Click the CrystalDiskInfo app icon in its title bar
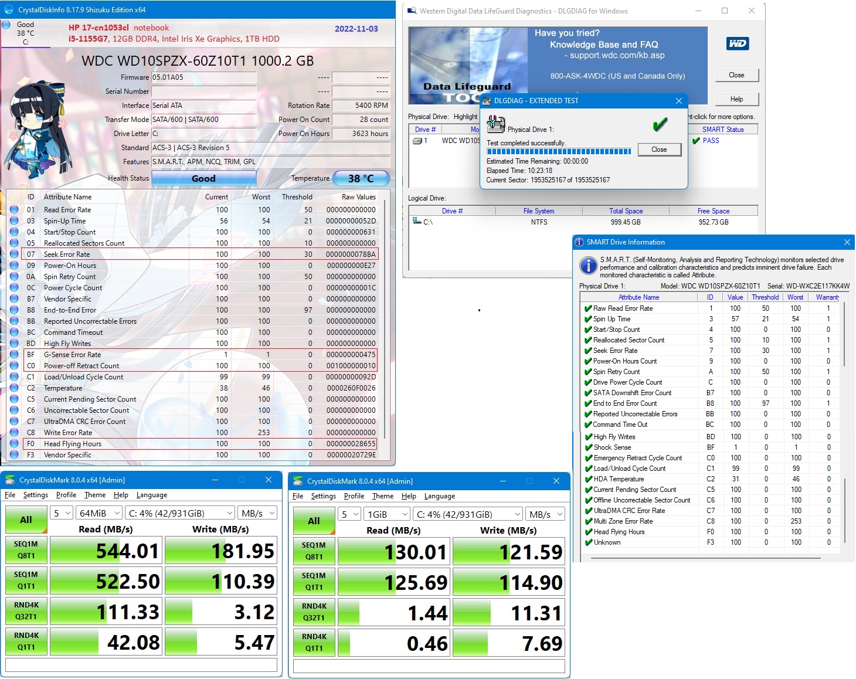The image size is (856, 679). (x=8, y=9)
